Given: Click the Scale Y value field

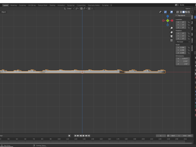Looking at the screenshot, I should [181, 50].
